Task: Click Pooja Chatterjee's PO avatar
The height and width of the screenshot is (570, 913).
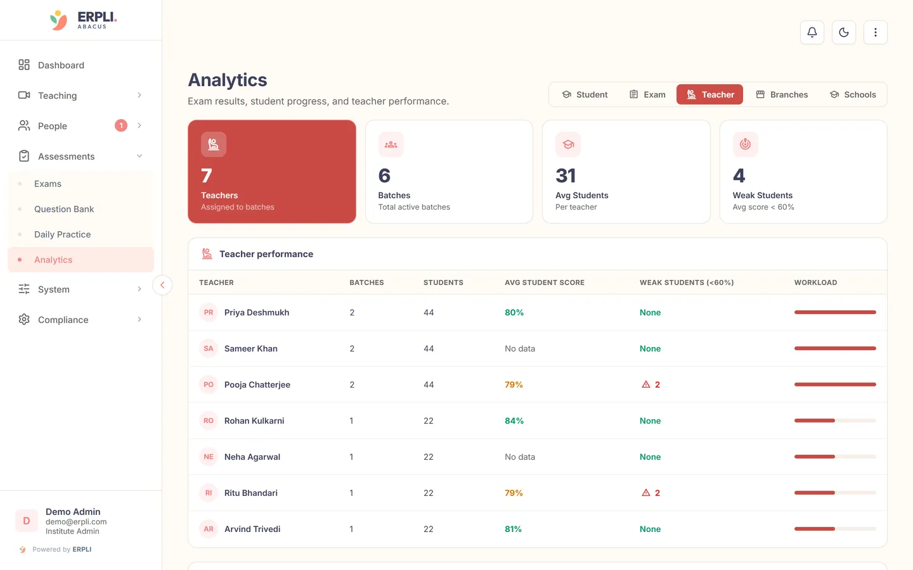Action: tap(209, 384)
